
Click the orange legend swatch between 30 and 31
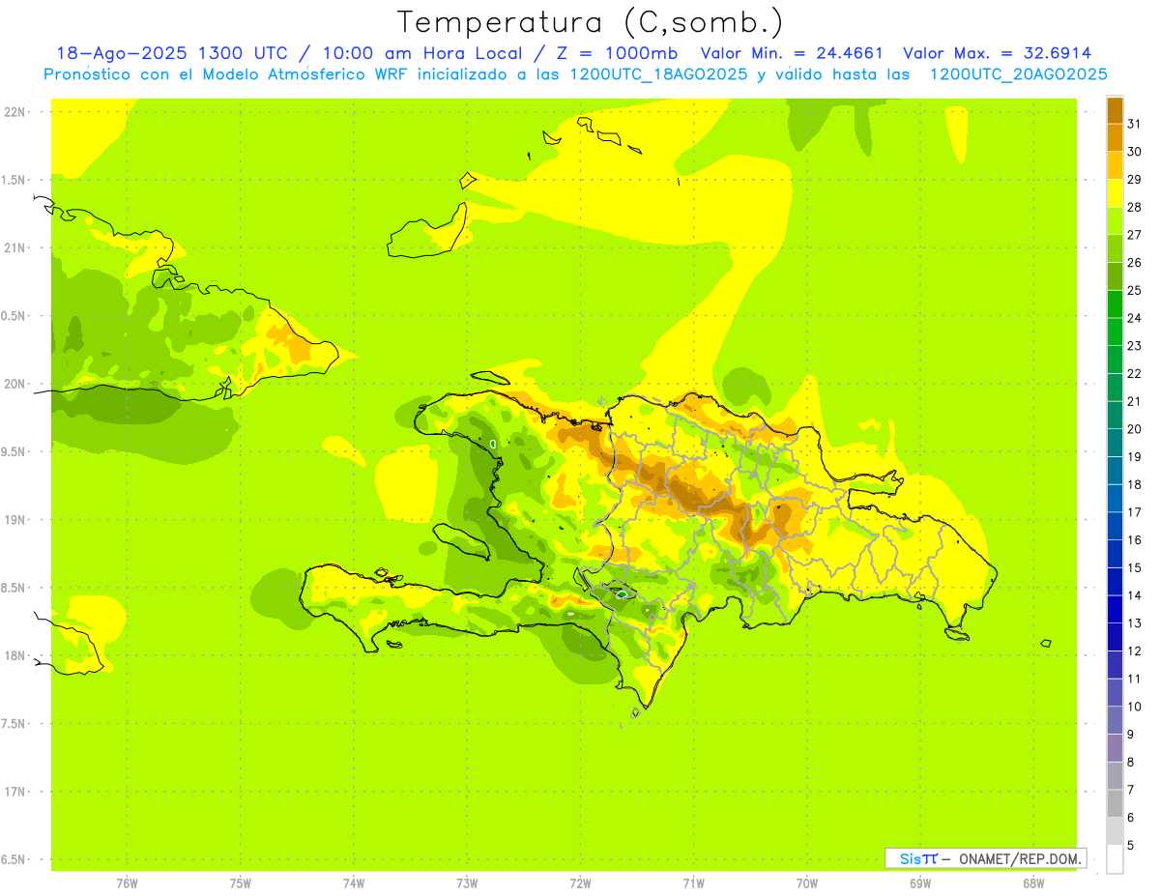(1115, 138)
